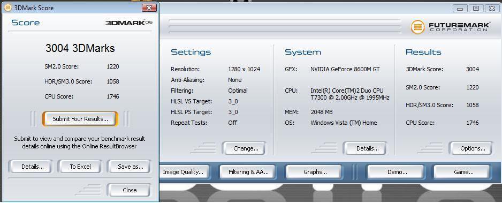Click the 3004 3DMarks score heading

(80, 48)
